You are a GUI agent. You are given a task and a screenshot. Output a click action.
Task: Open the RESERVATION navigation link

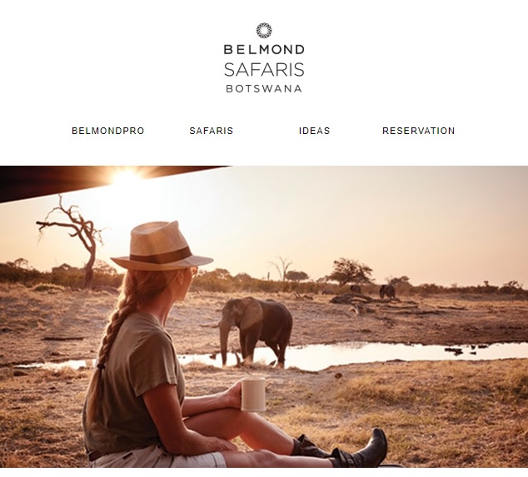[x=419, y=131]
